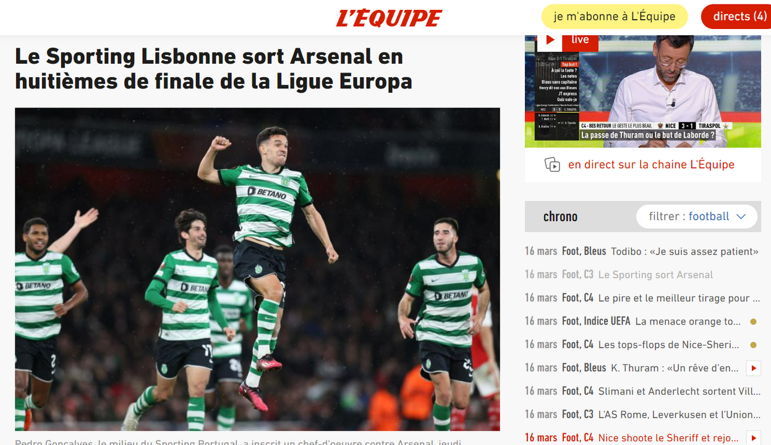Image resolution: width=771 pixels, height=445 pixels.
Task: Subscribe via 'je m'abonne à L'Équipe' button
Action: [x=615, y=17]
